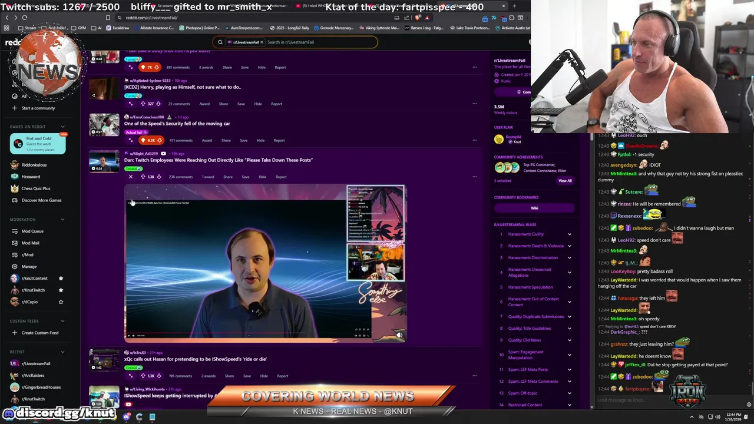Open thumbnail of ISHowSpeed keeps getting interrupted post

pyautogui.click(x=104, y=396)
